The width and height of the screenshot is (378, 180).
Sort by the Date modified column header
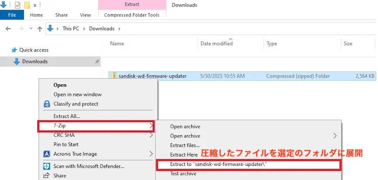click(217, 43)
